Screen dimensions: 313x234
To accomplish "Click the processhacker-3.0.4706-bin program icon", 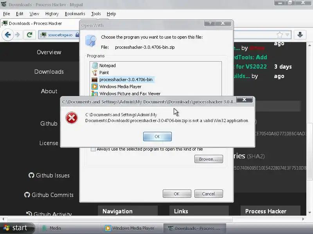I will click(x=94, y=80).
